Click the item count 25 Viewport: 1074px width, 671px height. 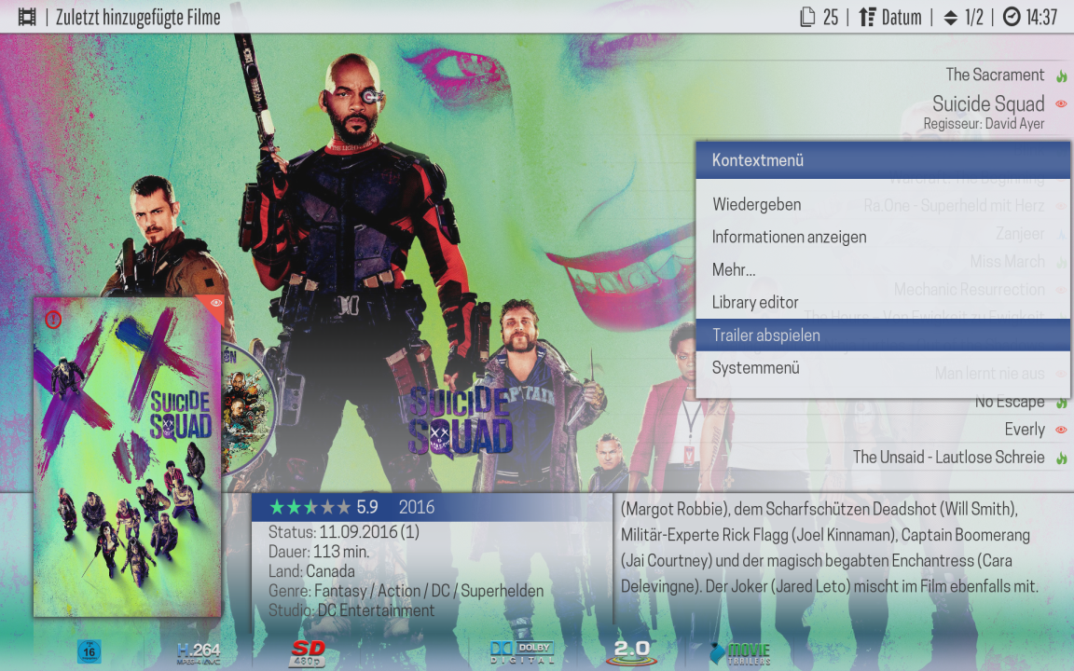pos(830,17)
